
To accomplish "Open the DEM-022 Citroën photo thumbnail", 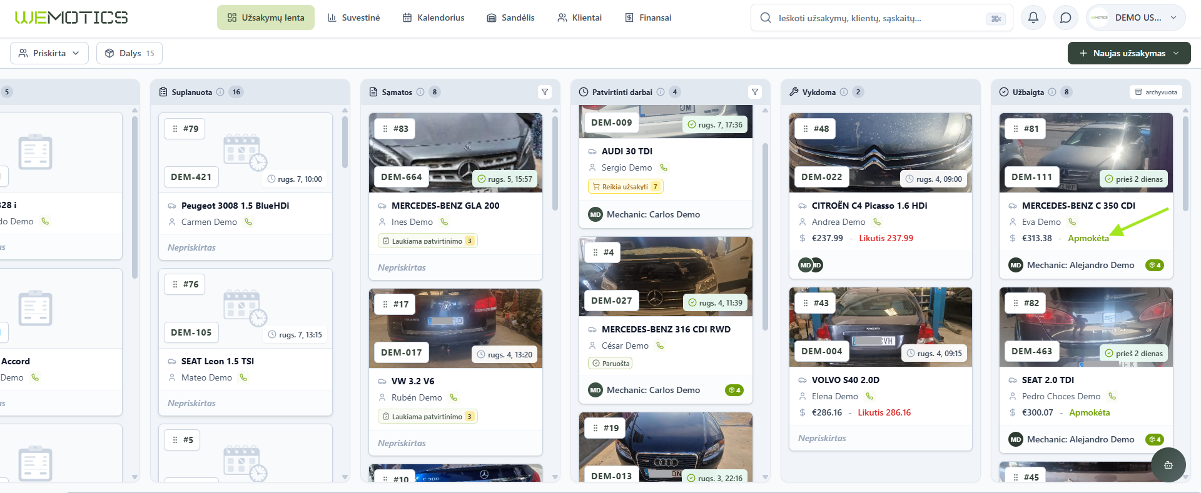I will pos(881,152).
